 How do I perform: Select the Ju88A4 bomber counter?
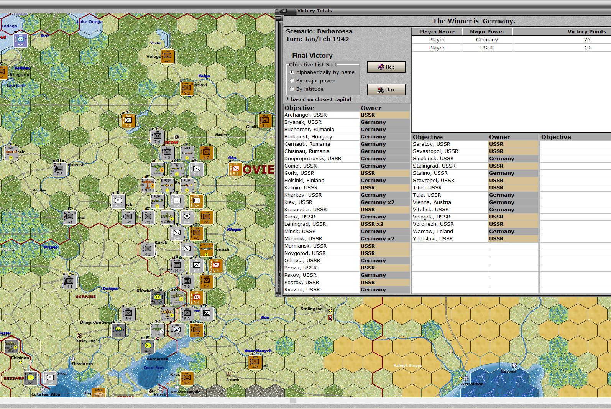coord(158,169)
